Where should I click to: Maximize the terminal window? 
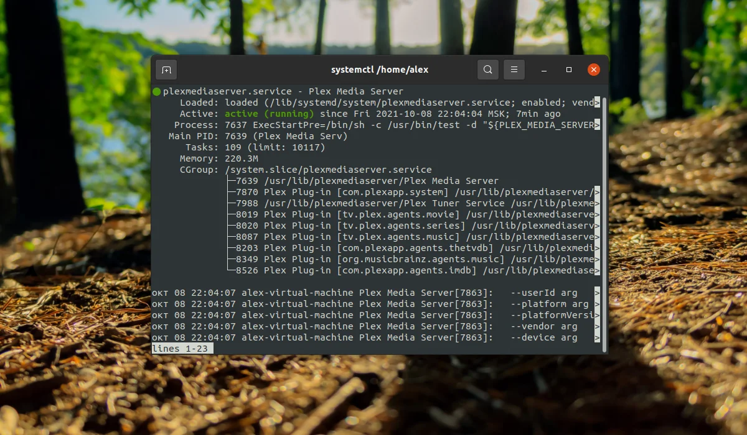pyautogui.click(x=568, y=70)
